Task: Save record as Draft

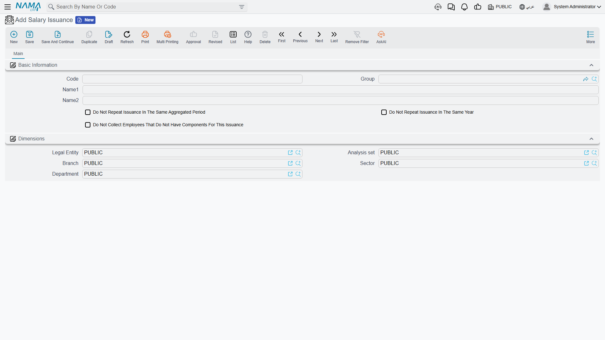Action: (x=109, y=37)
